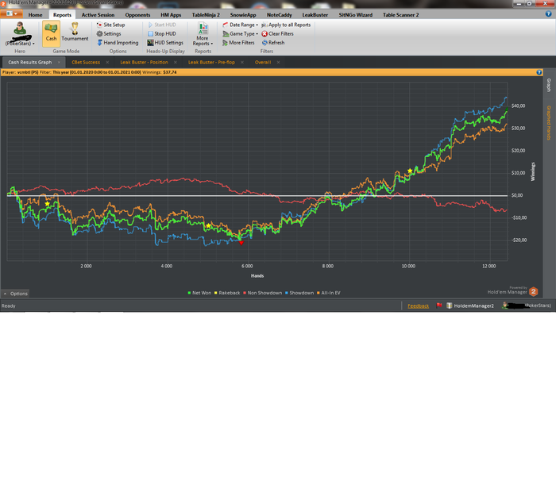Switch to Leak Buster - Position tab
Screen dimensions: 556x488
pos(144,63)
